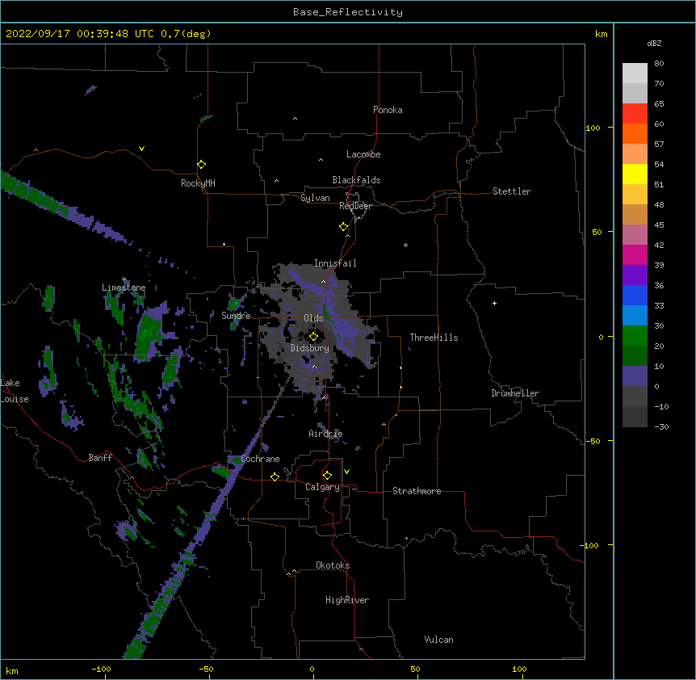Click the Stettler city label
696x680 pixels.
512,191
